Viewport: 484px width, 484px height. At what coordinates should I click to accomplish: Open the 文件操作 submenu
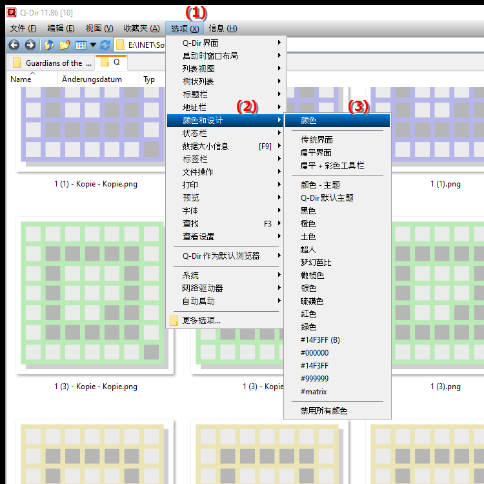coord(225,172)
